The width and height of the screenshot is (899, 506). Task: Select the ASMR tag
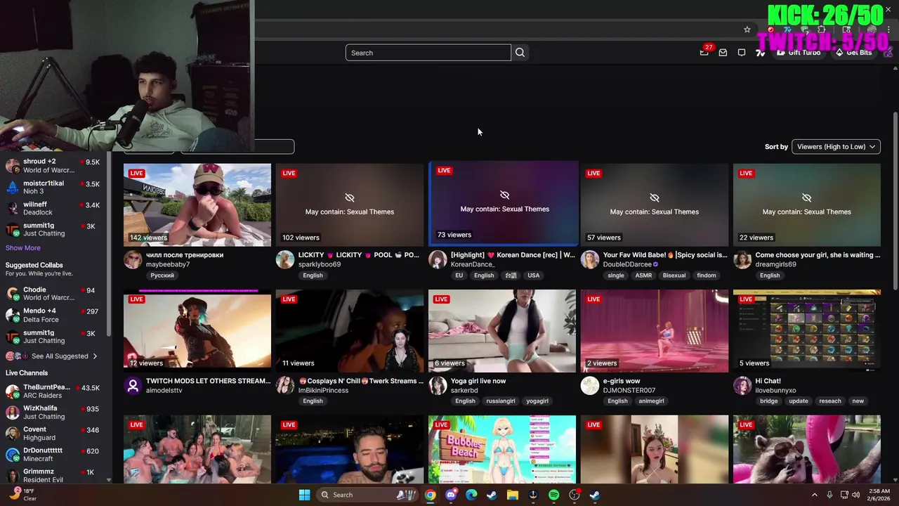[643, 275]
